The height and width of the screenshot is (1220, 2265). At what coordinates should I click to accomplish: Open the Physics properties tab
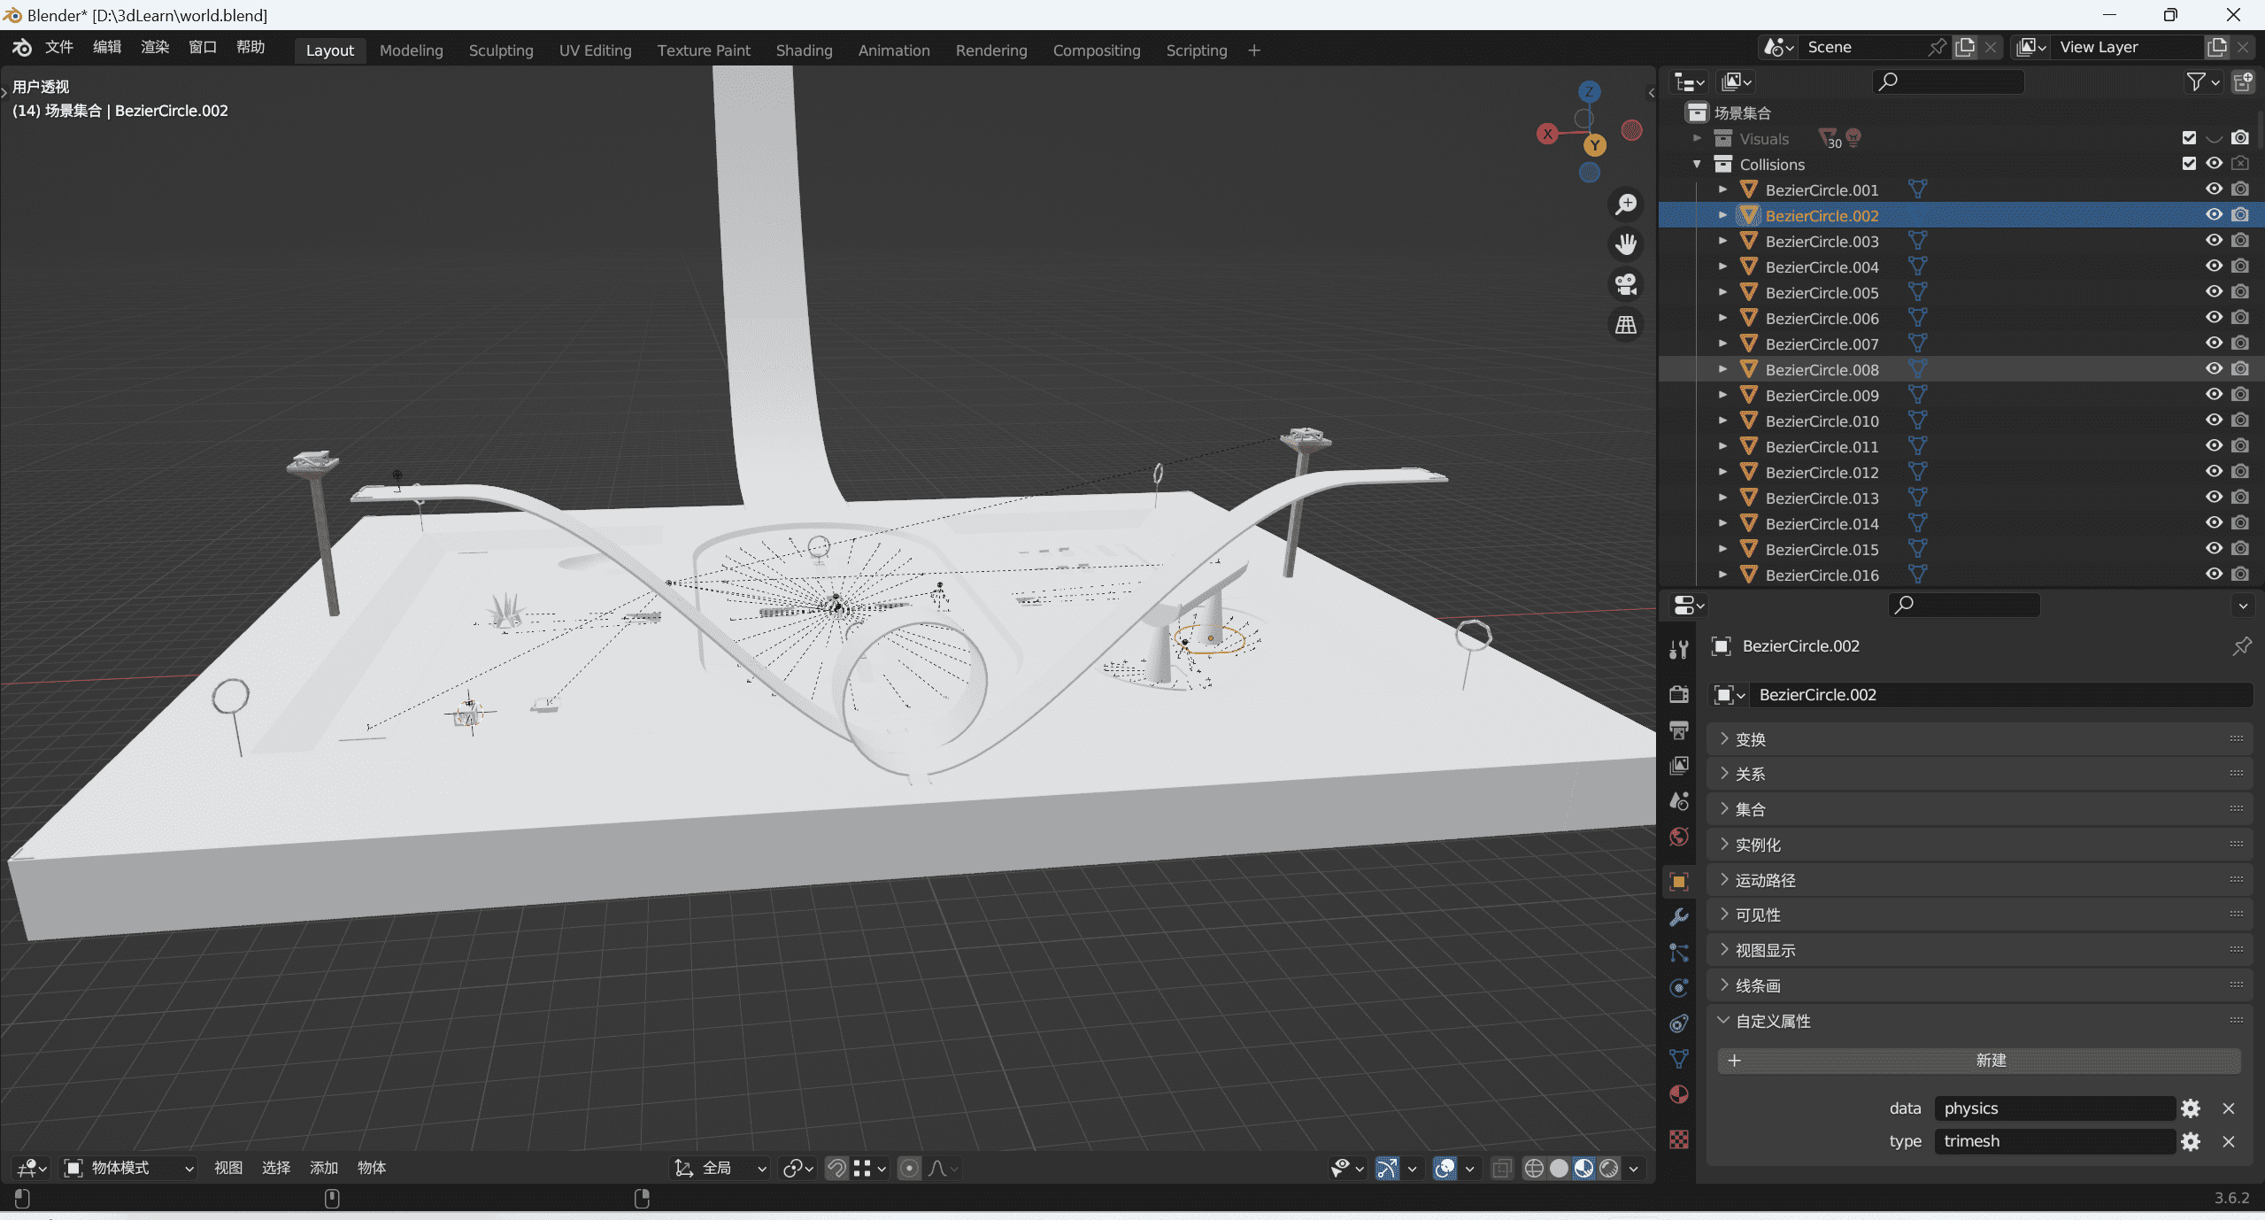(1679, 988)
